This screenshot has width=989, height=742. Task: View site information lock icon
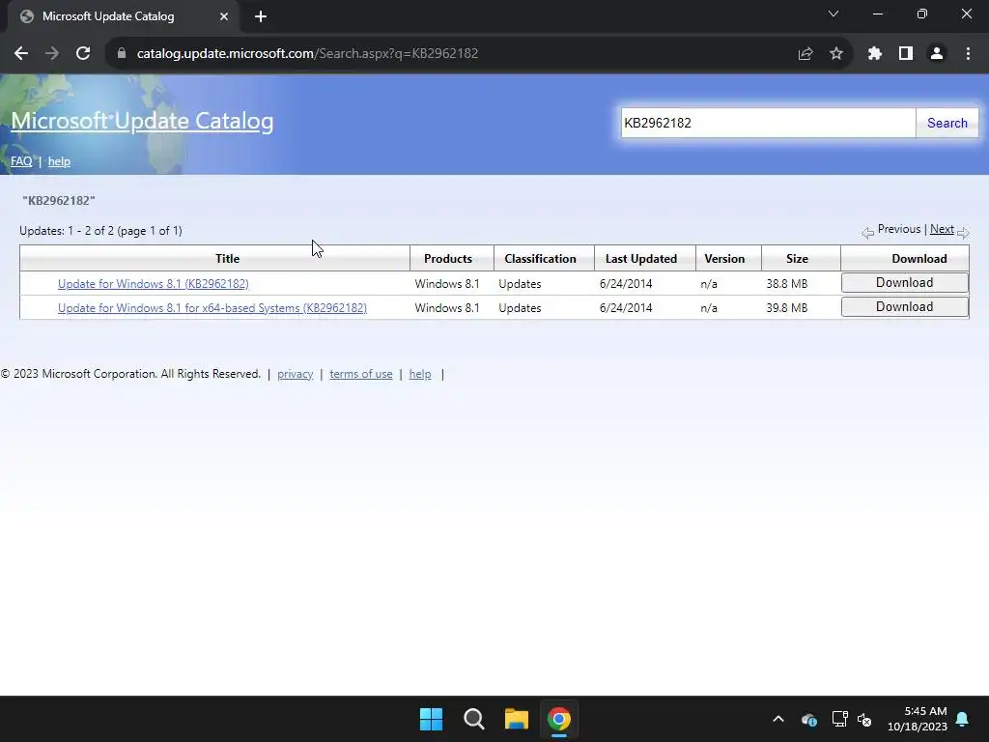click(121, 54)
